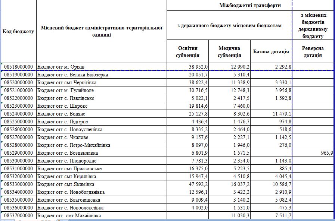Screen dimensions: 335x221
Task: Select the value 7 781,3
Action: tap(187, 161)
